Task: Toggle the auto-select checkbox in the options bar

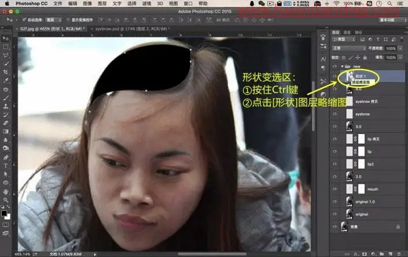Action: click(24, 20)
